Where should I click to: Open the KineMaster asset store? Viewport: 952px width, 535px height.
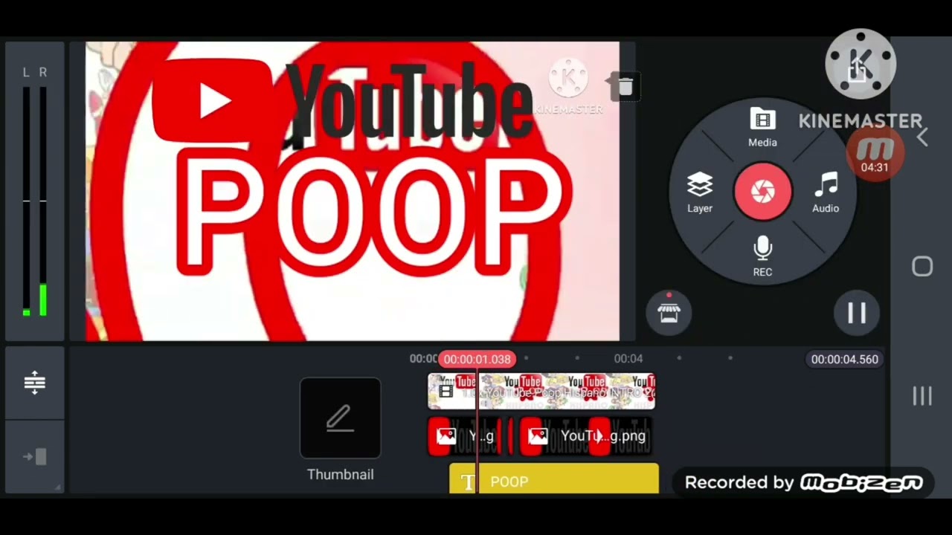point(669,313)
